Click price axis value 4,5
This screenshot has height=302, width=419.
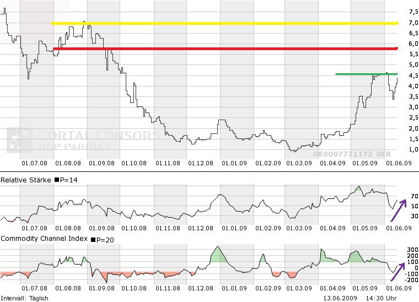[413, 75]
